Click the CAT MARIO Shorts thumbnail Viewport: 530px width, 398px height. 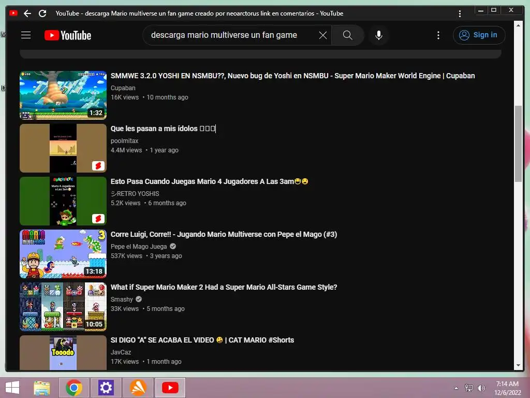[x=63, y=352]
